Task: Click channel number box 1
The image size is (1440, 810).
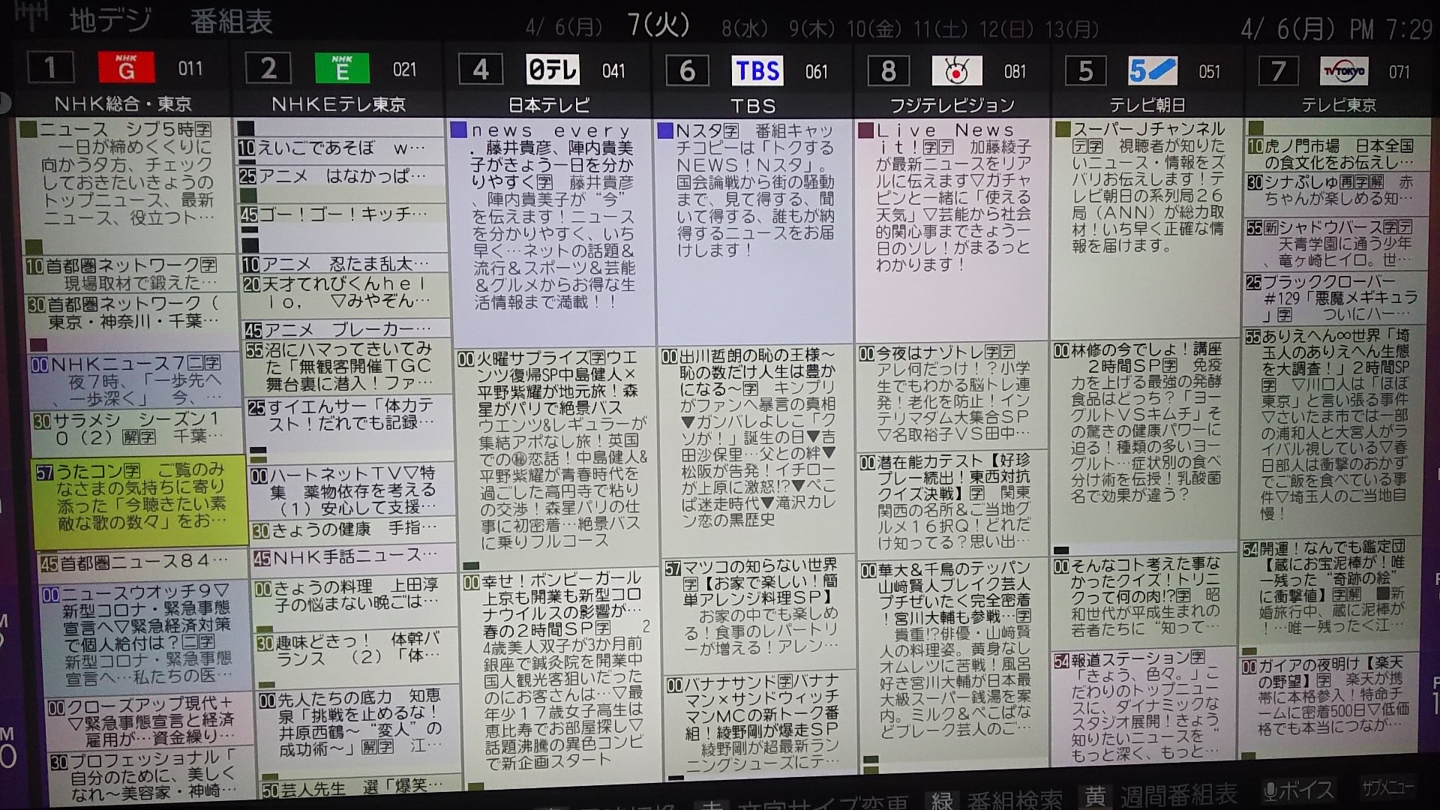Action: pyautogui.click(x=50, y=67)
